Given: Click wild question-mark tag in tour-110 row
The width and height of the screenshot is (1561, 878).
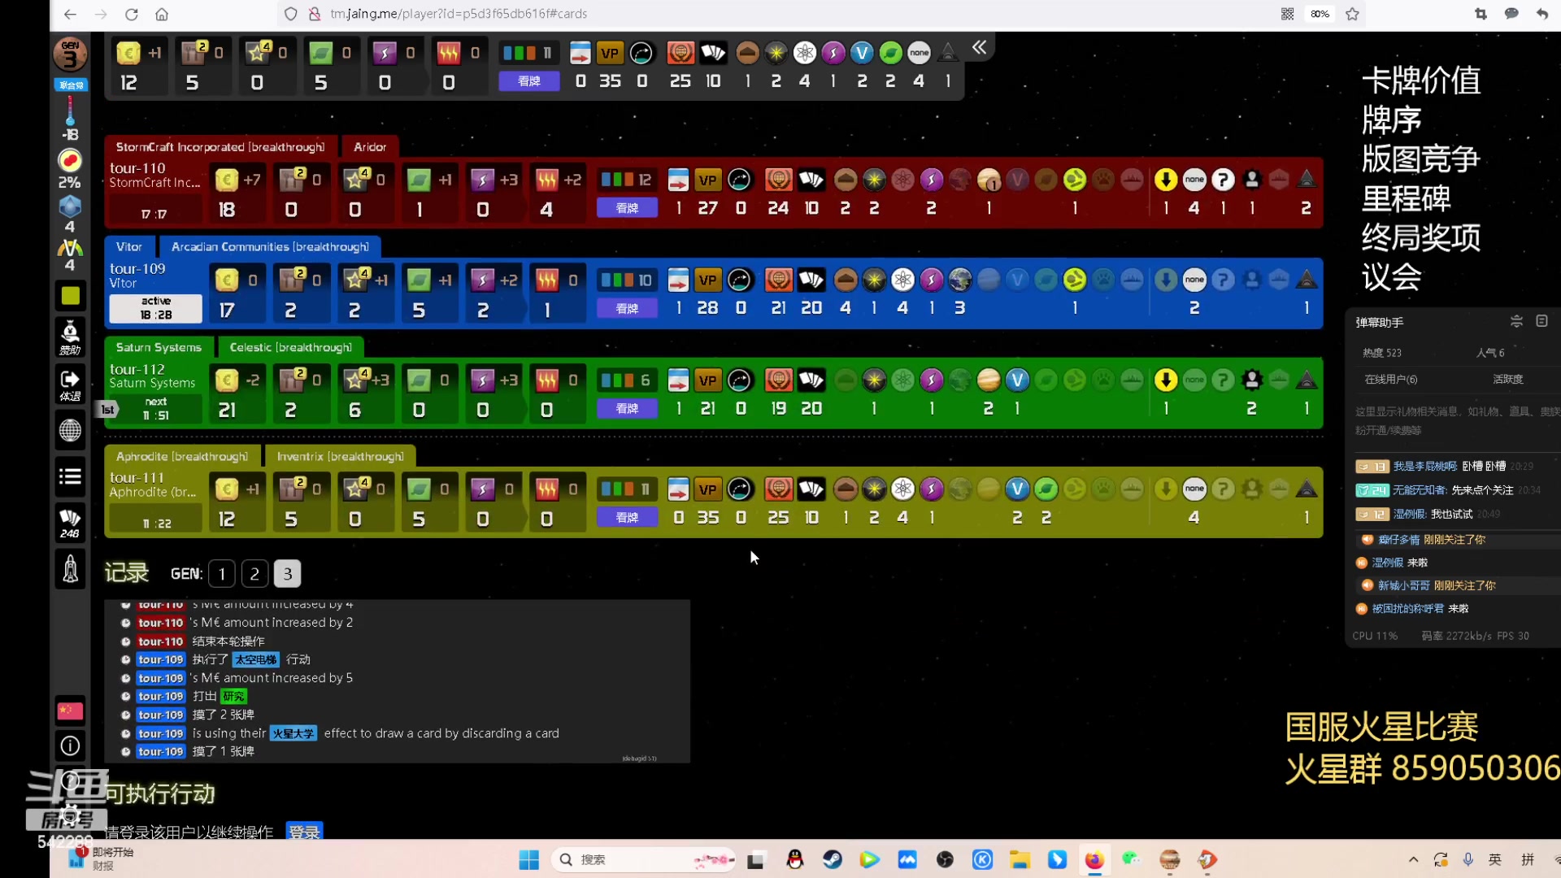Looking at the screenshot, I should click(1223, 180).
